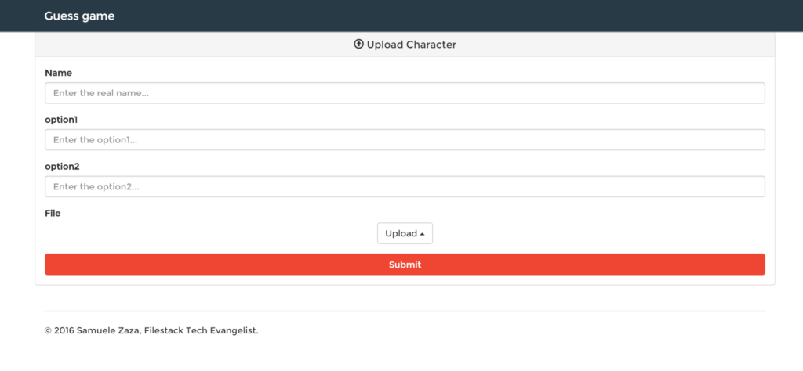Click the File label

[x=53, y=213]
